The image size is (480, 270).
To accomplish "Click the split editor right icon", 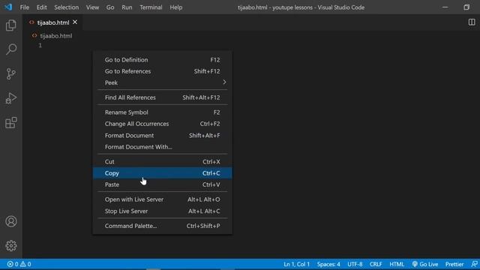I will coord(472,22).
